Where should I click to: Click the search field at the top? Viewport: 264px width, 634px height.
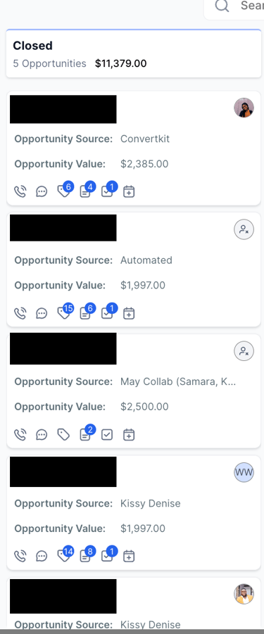tap(234, 6)
